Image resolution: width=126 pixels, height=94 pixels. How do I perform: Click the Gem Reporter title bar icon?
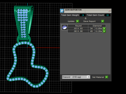tap(62, 11)
